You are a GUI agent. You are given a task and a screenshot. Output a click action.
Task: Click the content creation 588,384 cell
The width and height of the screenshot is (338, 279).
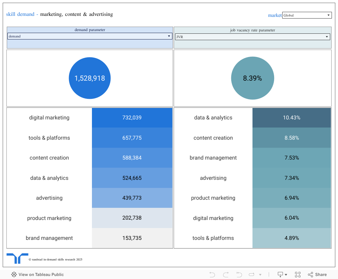coord(132,158)
